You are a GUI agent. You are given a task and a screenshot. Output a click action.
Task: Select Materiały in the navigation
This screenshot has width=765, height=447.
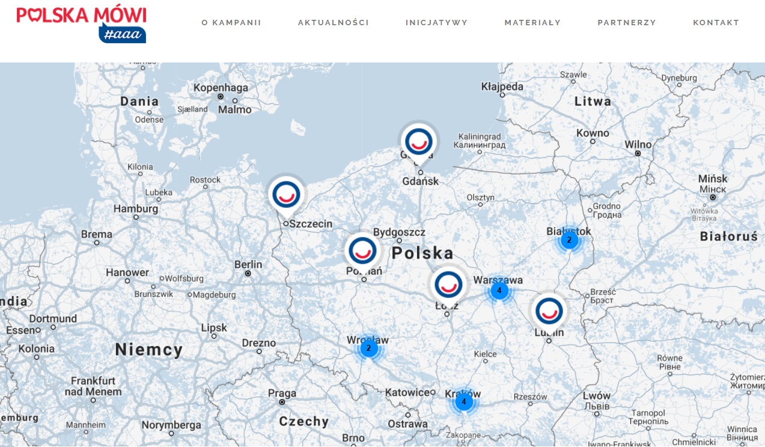click(533, 23)
